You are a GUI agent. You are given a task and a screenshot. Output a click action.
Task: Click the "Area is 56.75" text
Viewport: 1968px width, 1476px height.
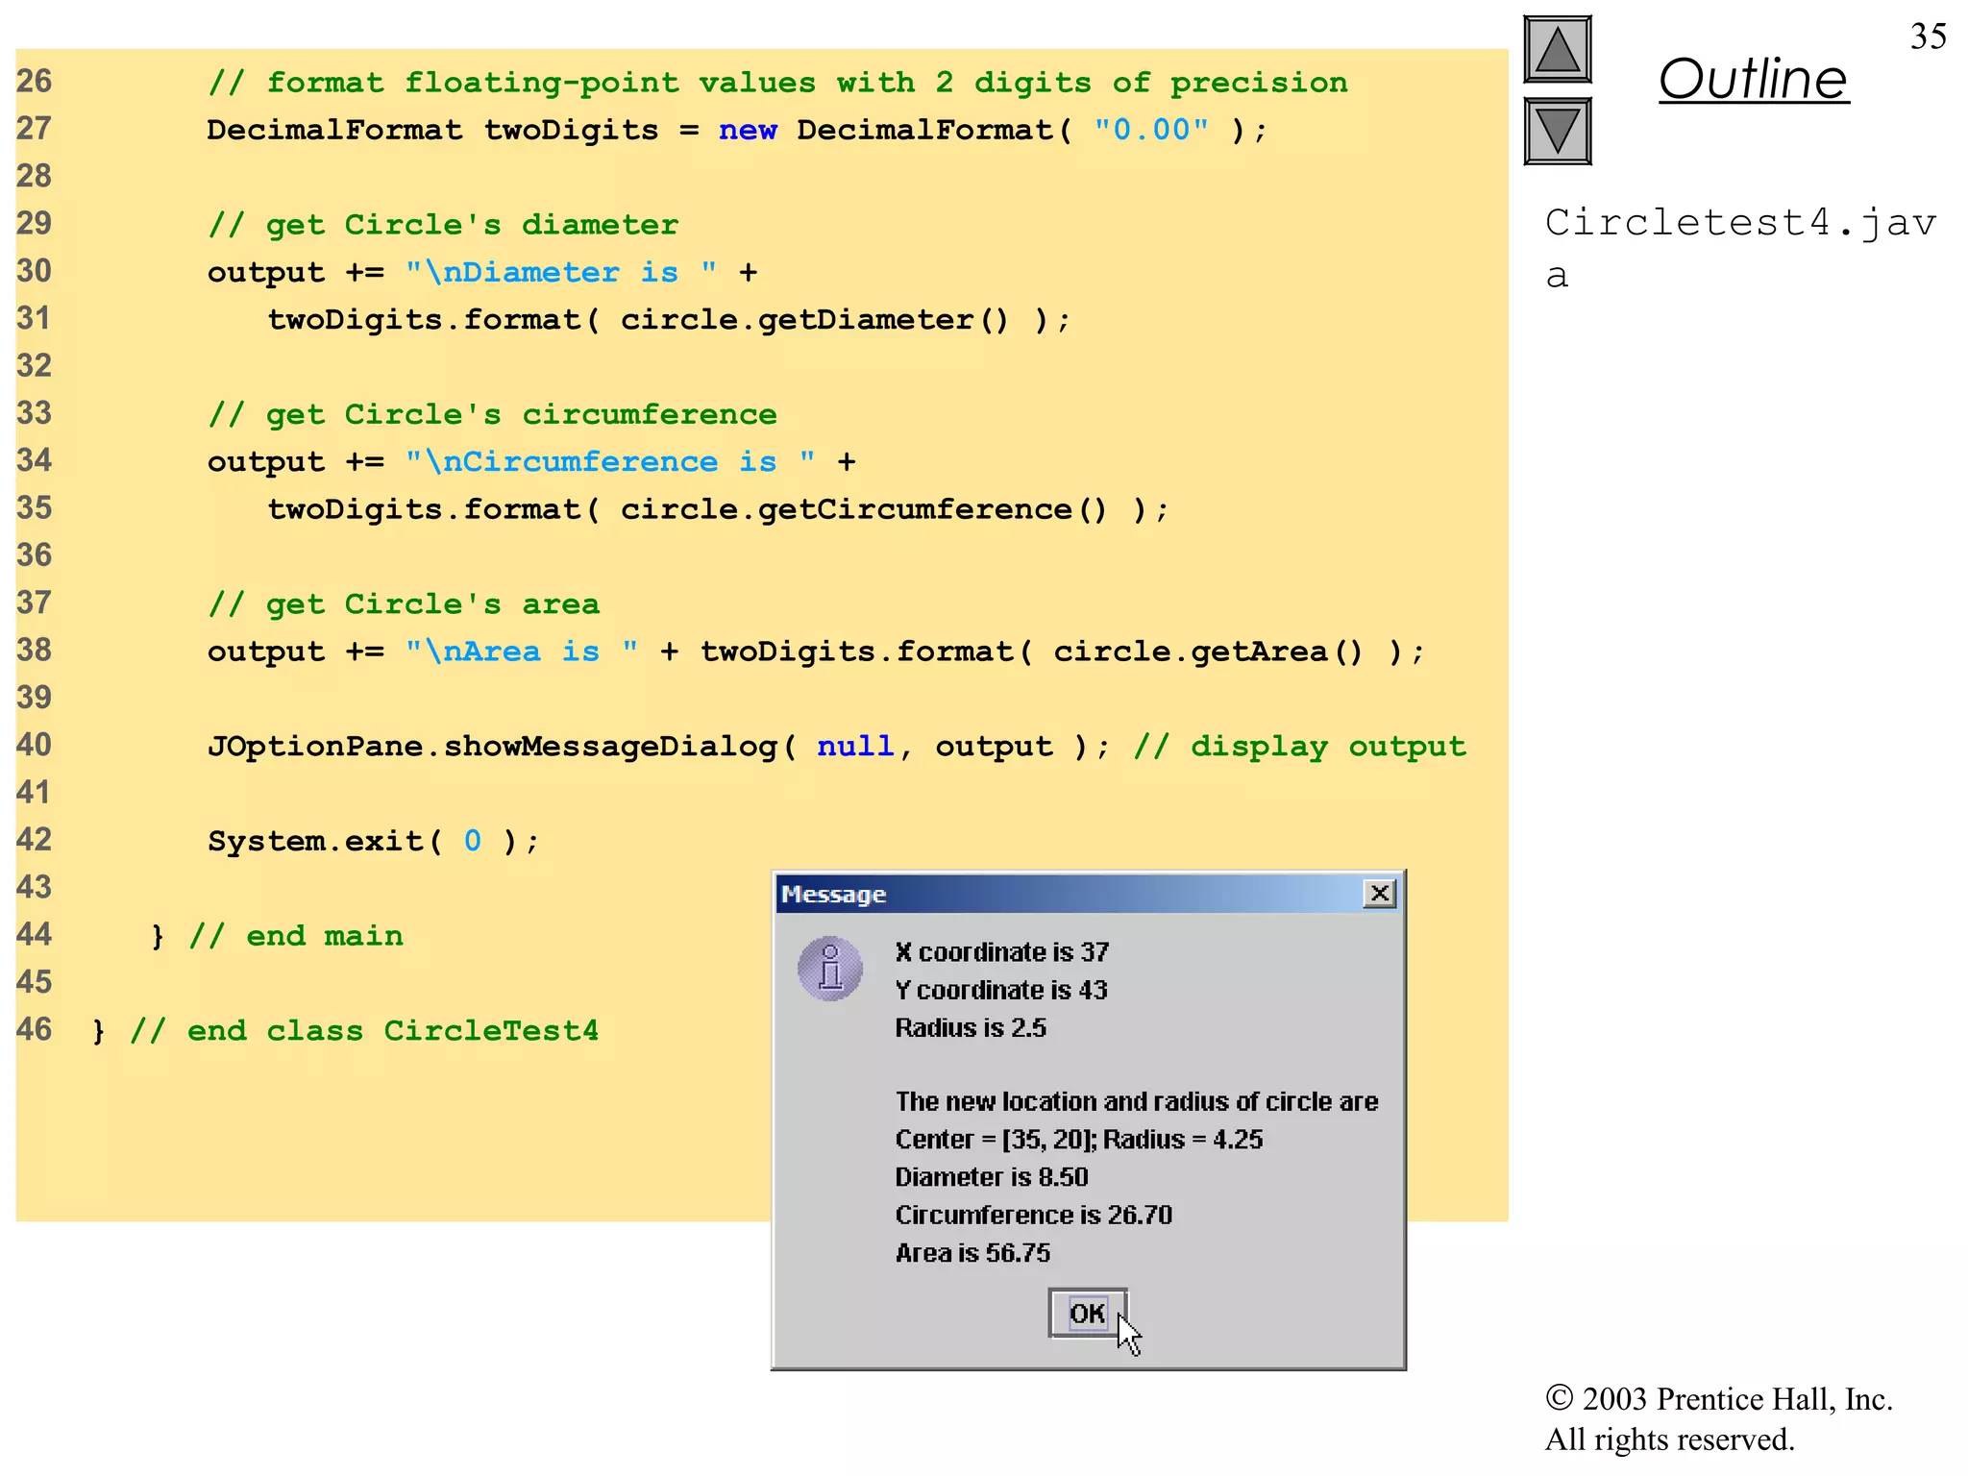(x=972, y=1253)
